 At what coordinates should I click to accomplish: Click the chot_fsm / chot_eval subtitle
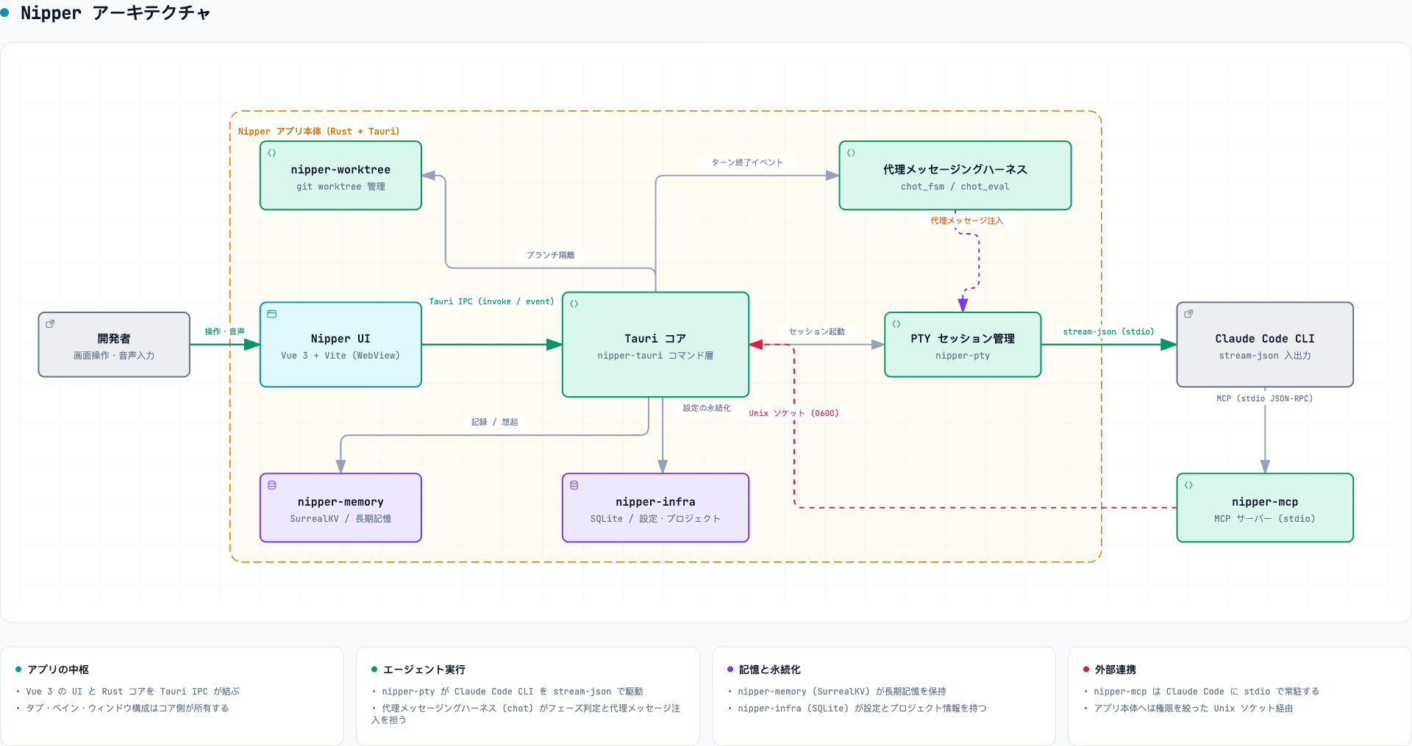[955, 187]
